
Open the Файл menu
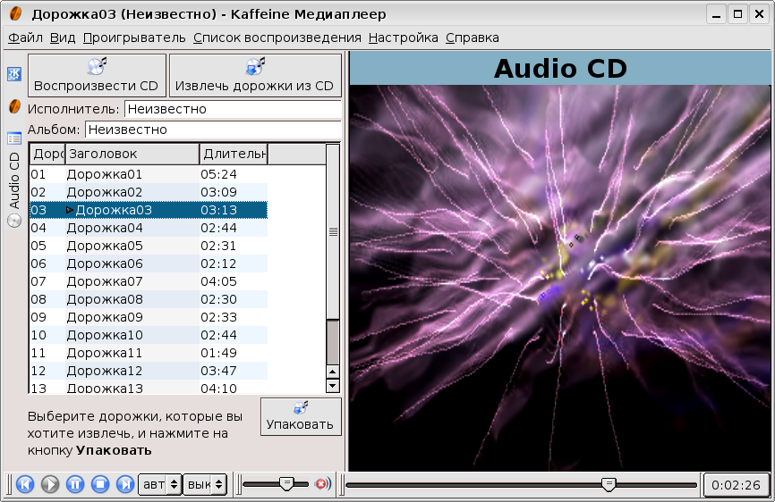[x=25, y=38]
